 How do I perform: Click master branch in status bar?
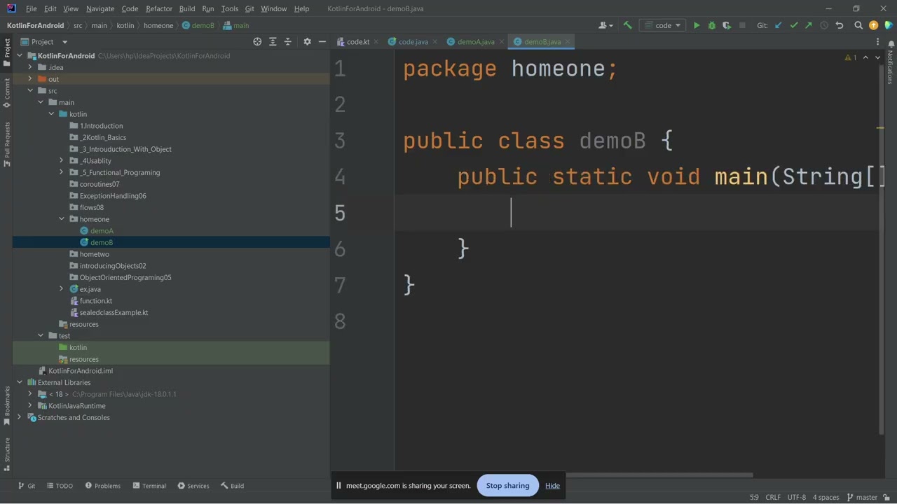pos(862,498)
